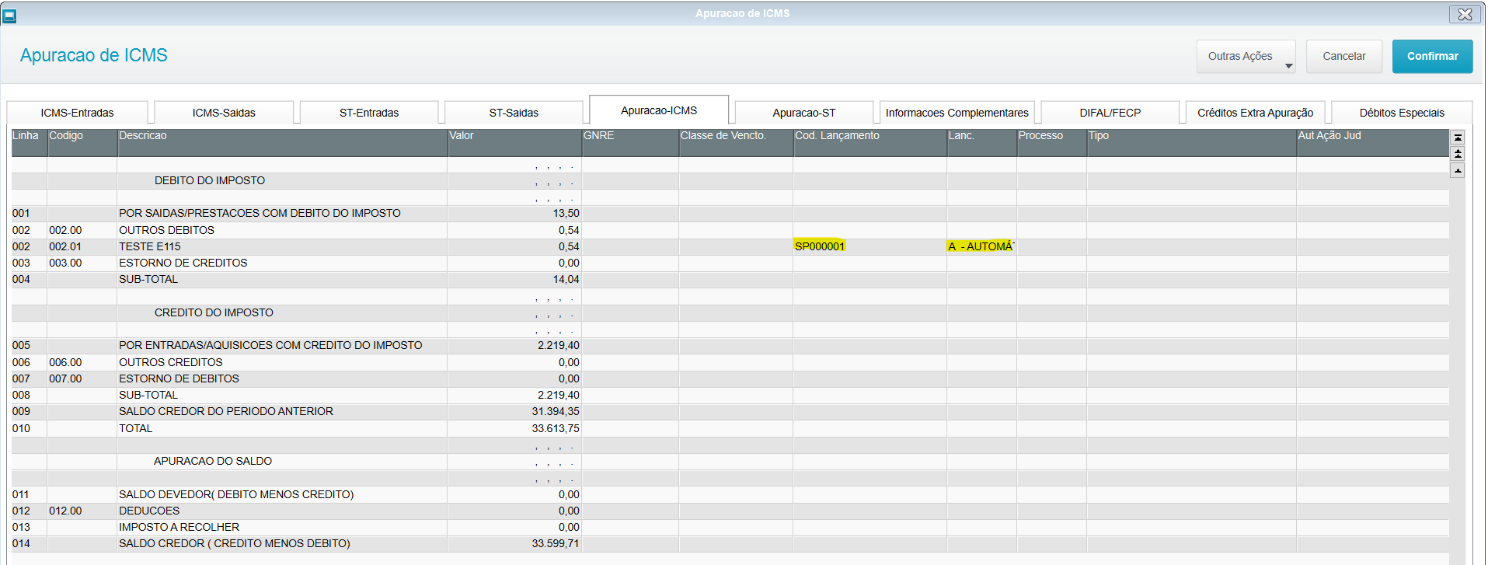Select the OUTROS CREDITOS row
Screen dimensions: 1488x565
point(730,362)
